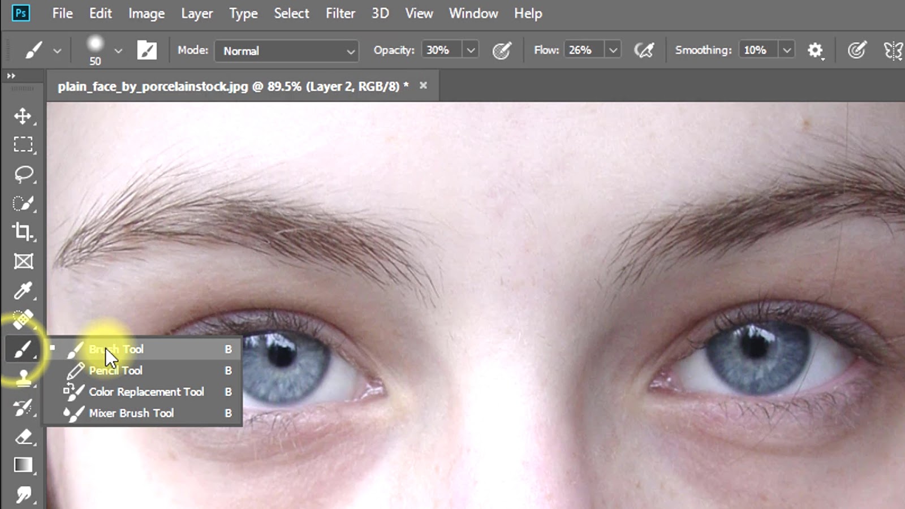
Task: Close the plain_face_by_porcelainstock.jpg document tab
Action: click(x=423, y=86)
